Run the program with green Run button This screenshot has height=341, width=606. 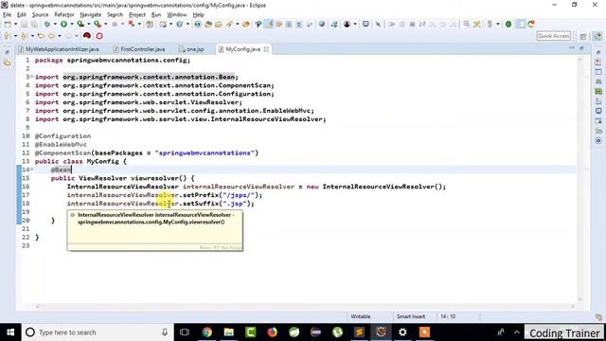click(x=63, y=24)
